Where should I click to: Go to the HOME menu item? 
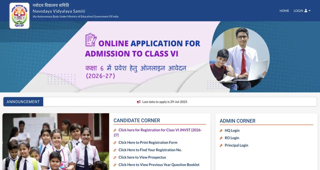[x=284, y=11]
